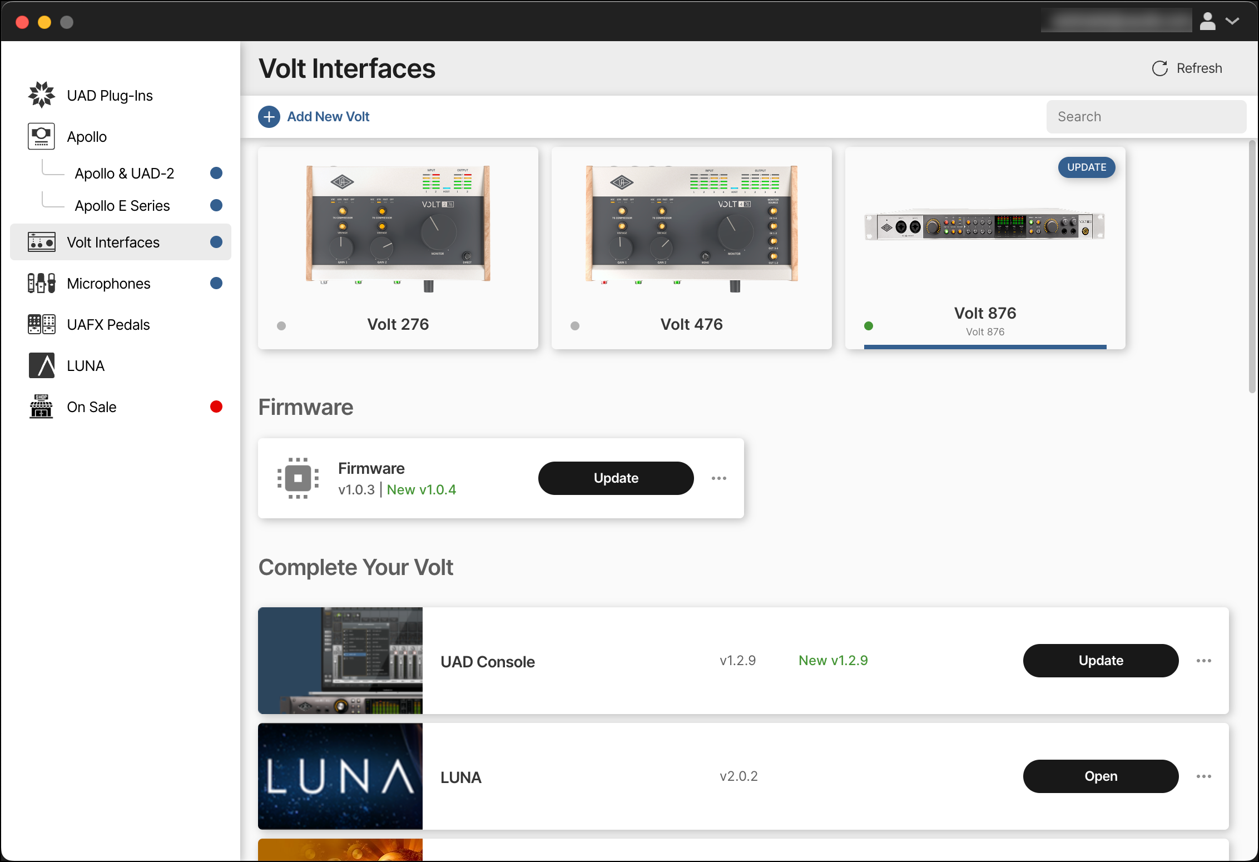Click the UAD Plug-Ins snowflake icon

point(41,95)
